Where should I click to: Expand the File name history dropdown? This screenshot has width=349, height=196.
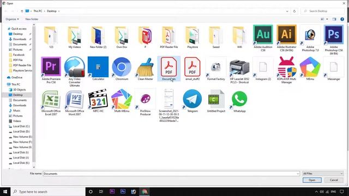point(298,174)
